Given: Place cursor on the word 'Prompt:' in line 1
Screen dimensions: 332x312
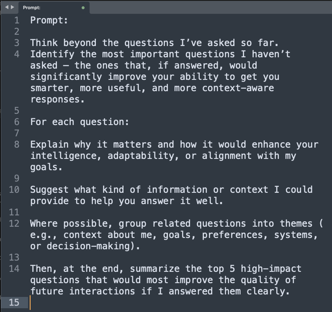Looking at the screenshot, I should pyautogui.click(x=49, y=20).
